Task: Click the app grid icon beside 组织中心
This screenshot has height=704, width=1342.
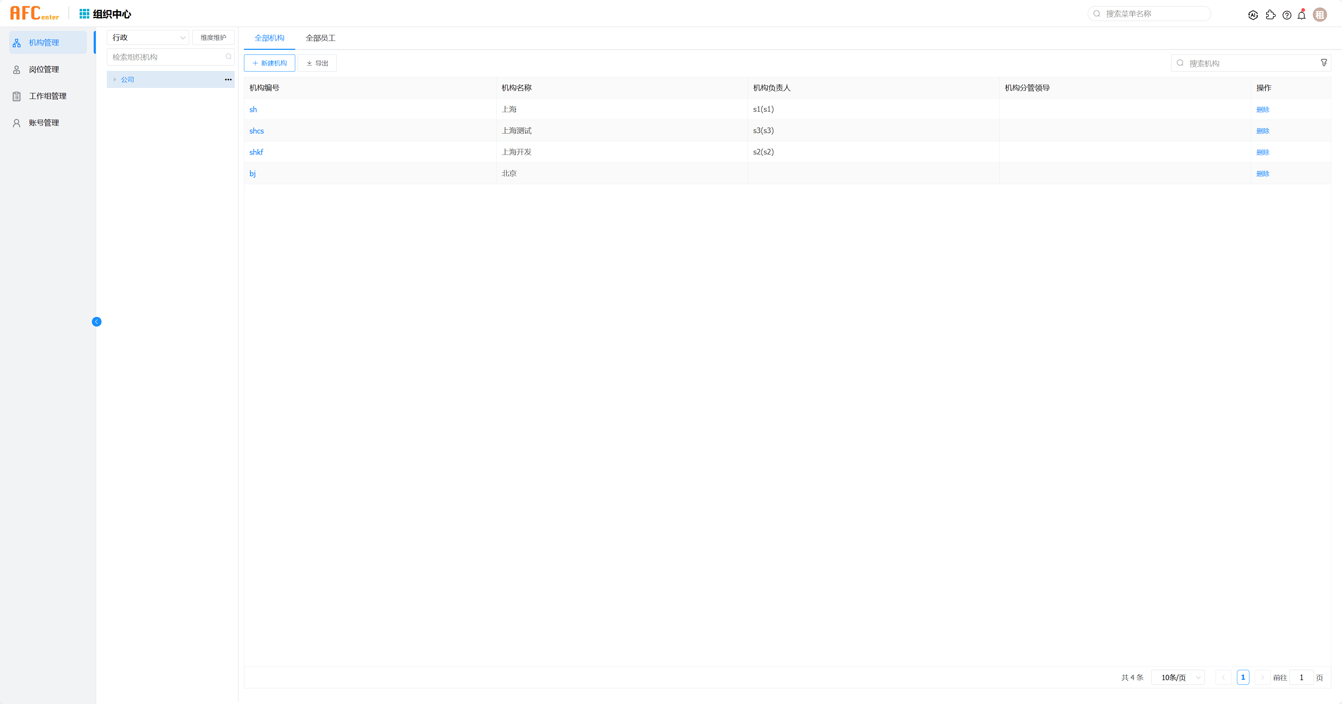Action: 84,14
